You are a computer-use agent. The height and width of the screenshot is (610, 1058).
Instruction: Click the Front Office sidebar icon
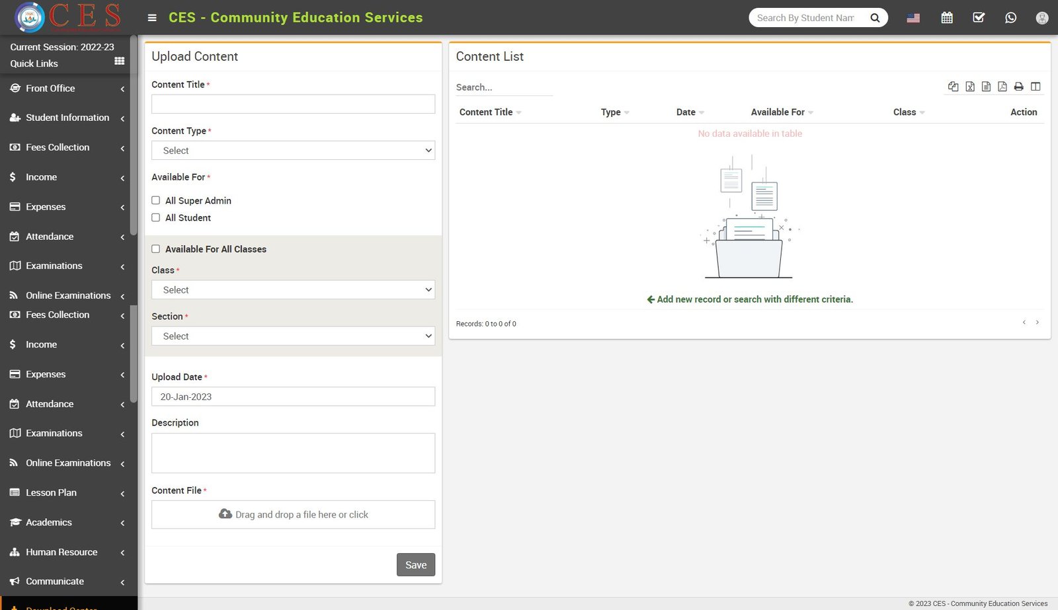click(x=15, y=88)
